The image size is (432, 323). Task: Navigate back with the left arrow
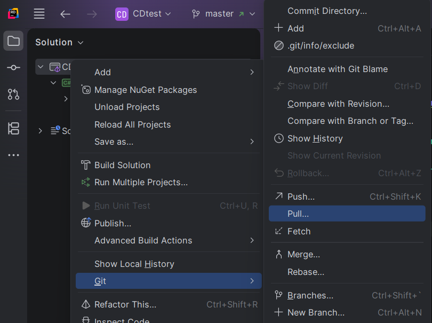[x=65, y=14]
